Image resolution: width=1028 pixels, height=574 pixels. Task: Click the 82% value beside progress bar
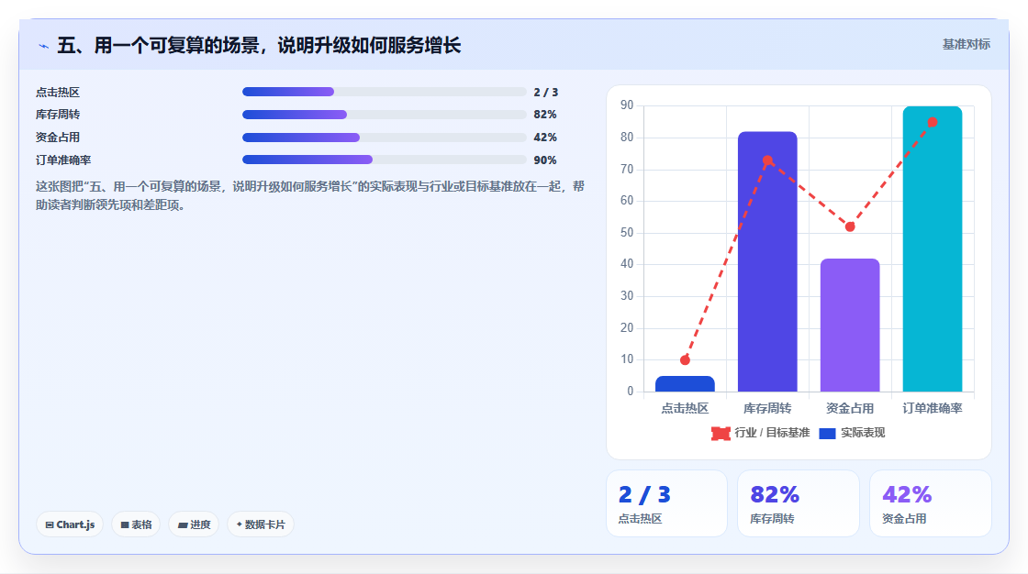[x=545, y=115]
